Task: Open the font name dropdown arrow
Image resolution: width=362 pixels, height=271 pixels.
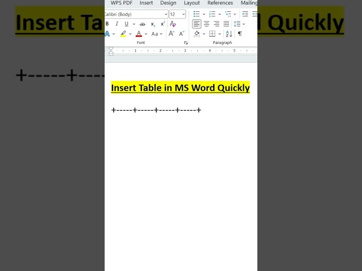Action: coord(166,14)
